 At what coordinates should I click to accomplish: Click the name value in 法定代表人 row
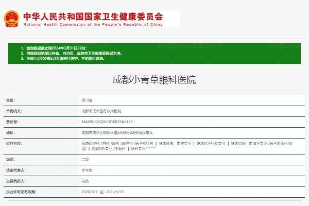87,170
